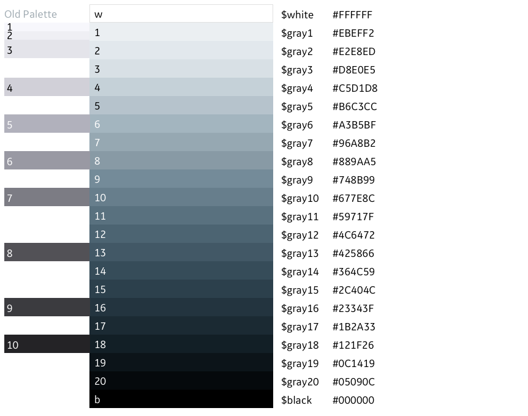Pick new palette gray swatch 20

point(181,381)
